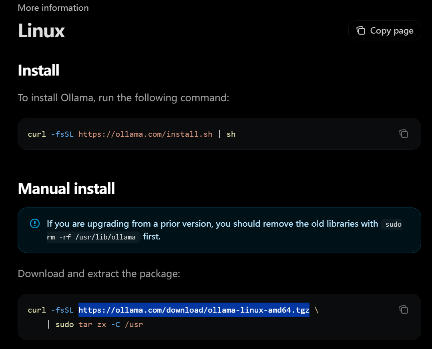Click the Linux page heading
432x349 pixels.
pos(41,30)
